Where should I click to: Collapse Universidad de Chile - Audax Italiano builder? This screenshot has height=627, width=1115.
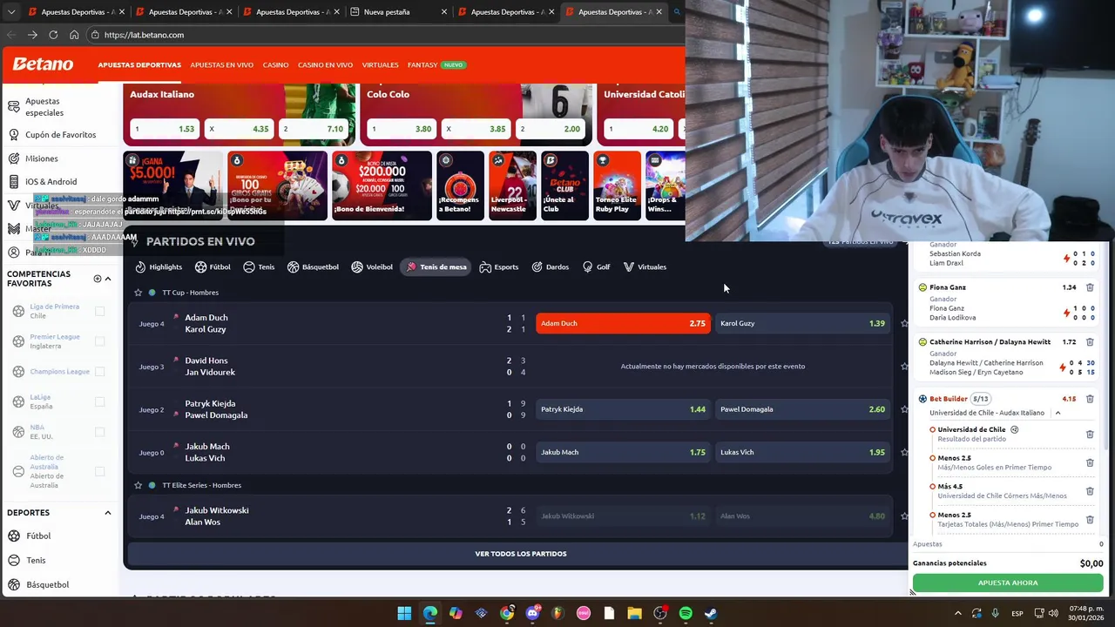click(x=1058, y=413)
